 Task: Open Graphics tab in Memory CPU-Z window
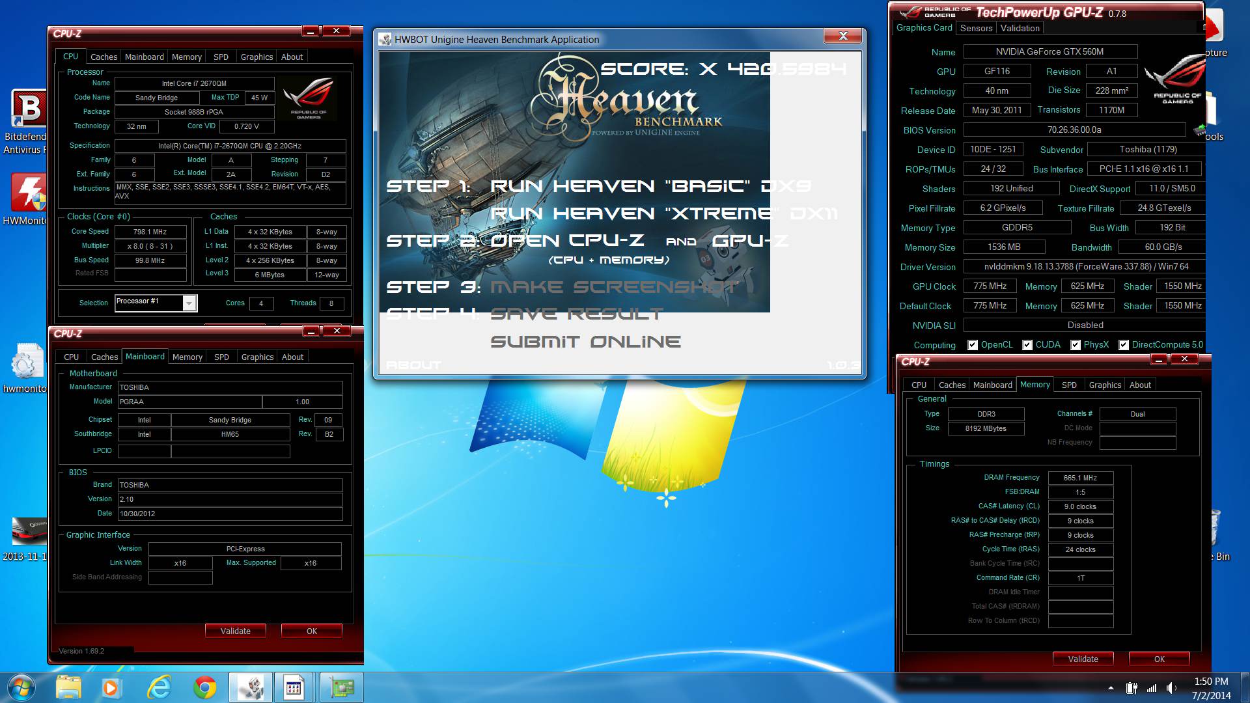pyautogui.click(x=1105, y=385)
